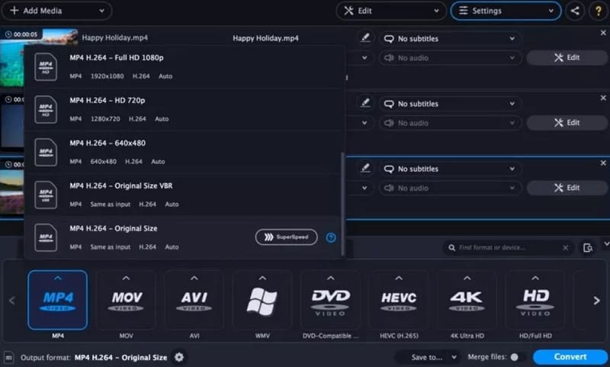Viewport: 610px width, 367px height.
Task: Select the 4K Ultra HD format icon
Action: (467, 300)
